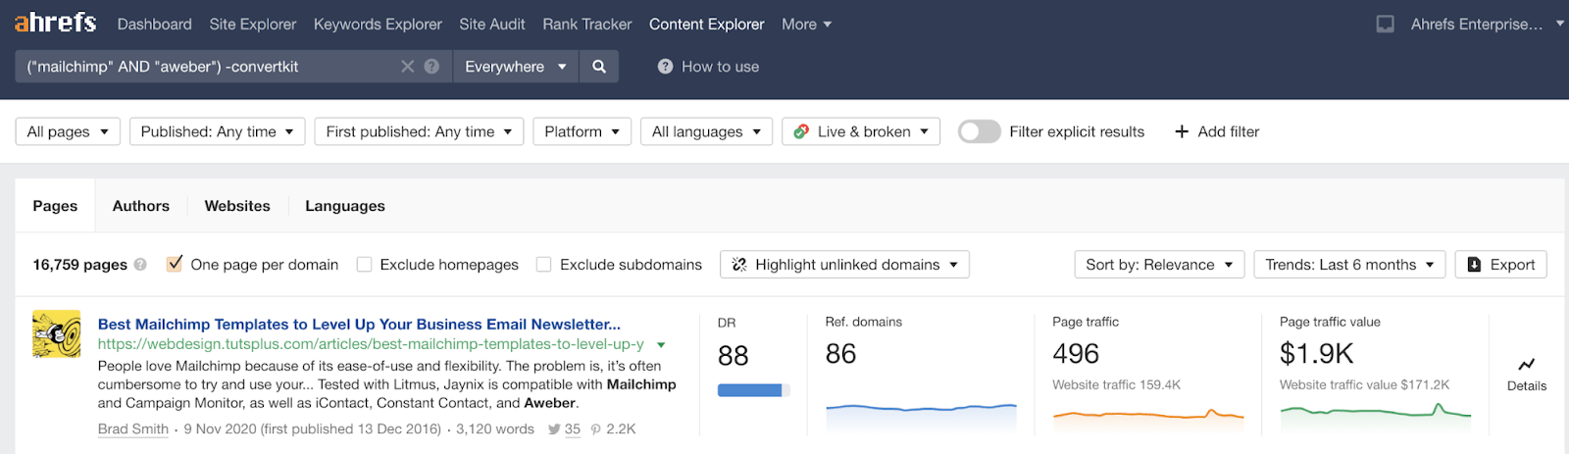The height and width of the screenshot is (454, 1569).
Task: Click the help icon beside 16,759 pages
Action: pos(140,265)
